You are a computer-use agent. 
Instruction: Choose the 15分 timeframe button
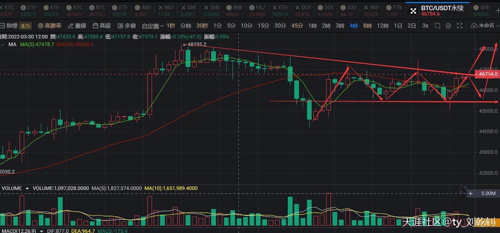pyautogui.click(x=263, y=26)
